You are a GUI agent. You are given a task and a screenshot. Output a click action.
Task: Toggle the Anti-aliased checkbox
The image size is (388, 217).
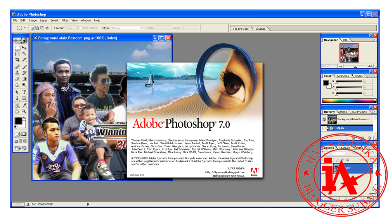click(x=81, y=28)
